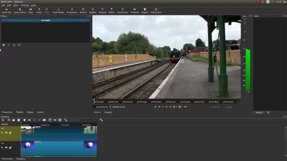Skip to the end of the video
287x161 pixels.
click(170, 107)
